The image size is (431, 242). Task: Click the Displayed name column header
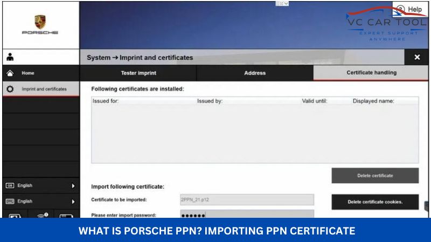tap(373, 101)
